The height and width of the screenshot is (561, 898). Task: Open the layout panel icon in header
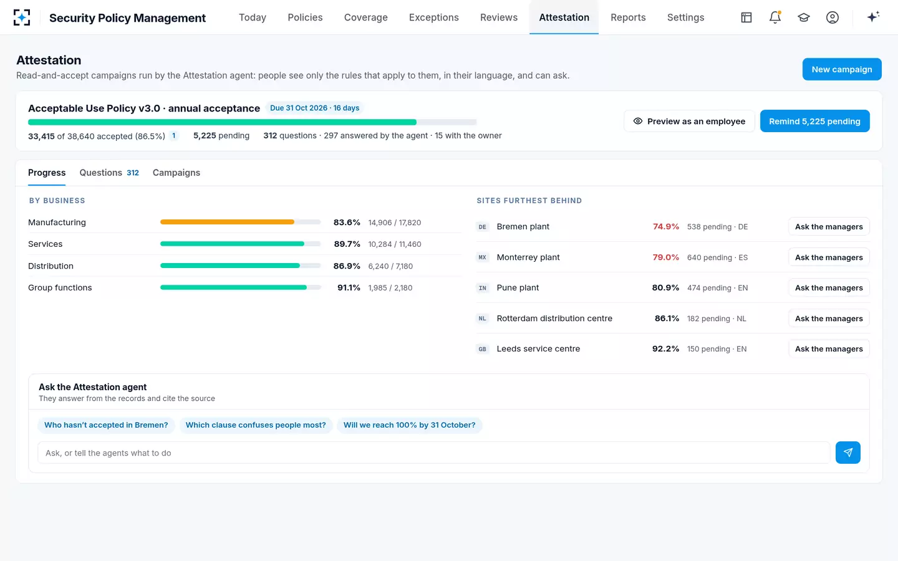746,17
